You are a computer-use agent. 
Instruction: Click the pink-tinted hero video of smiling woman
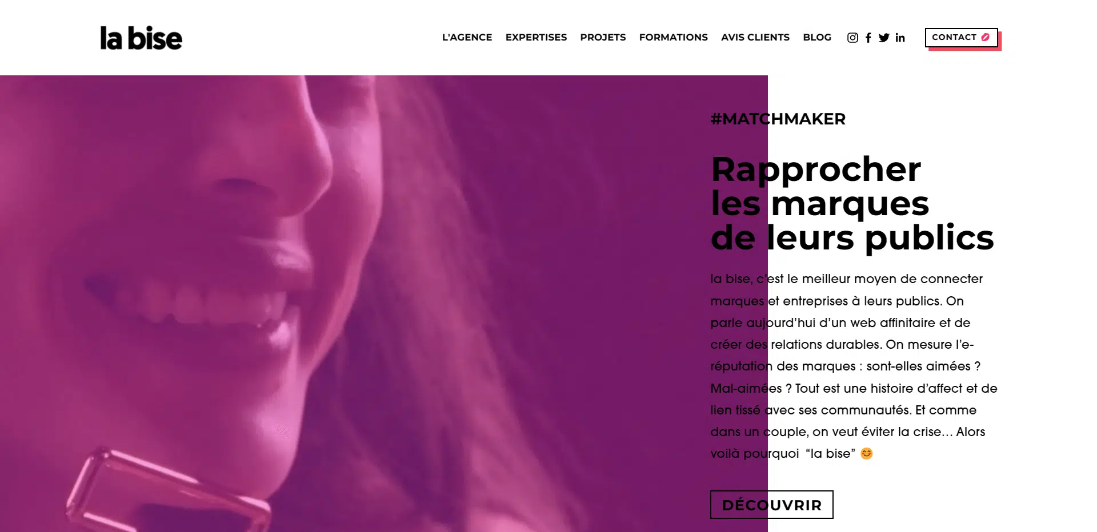384,304
